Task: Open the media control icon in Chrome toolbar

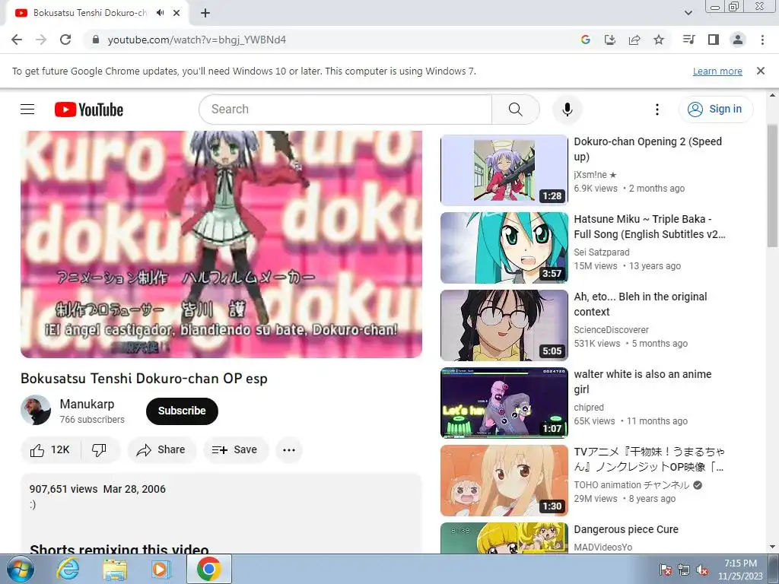Action: 688,40
